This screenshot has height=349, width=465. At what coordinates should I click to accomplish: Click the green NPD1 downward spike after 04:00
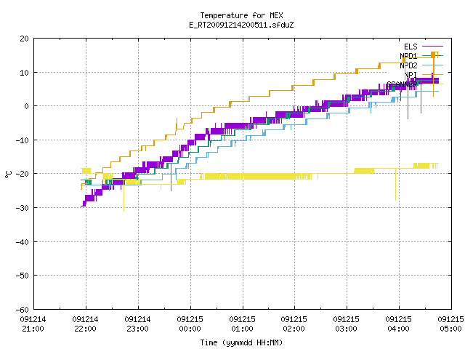pyautogui.click(x=408, y=103)
